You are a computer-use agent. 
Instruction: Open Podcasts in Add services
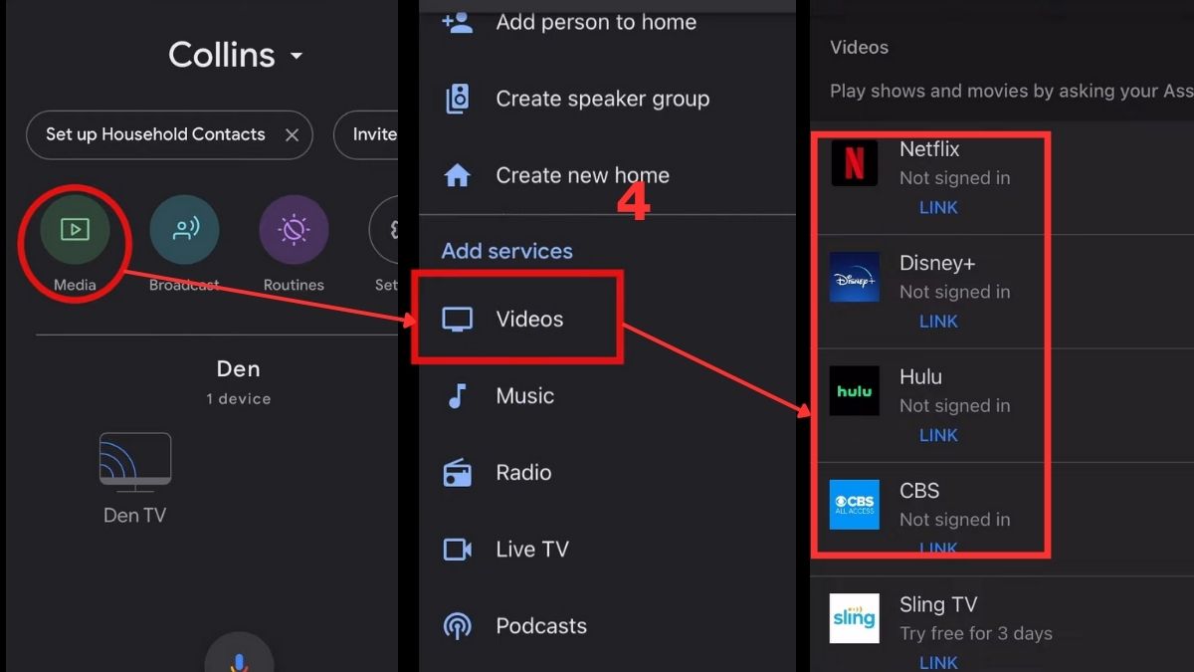pos(540,626)
